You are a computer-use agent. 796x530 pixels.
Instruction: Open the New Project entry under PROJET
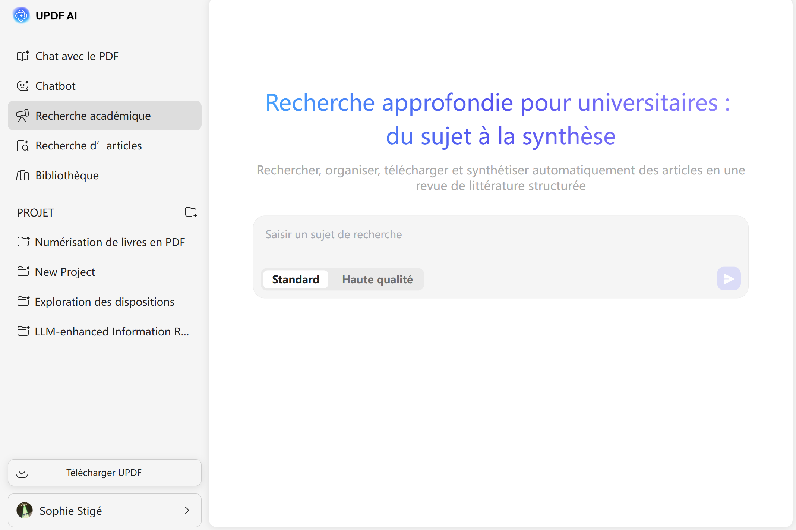click(x=65, y=272)
